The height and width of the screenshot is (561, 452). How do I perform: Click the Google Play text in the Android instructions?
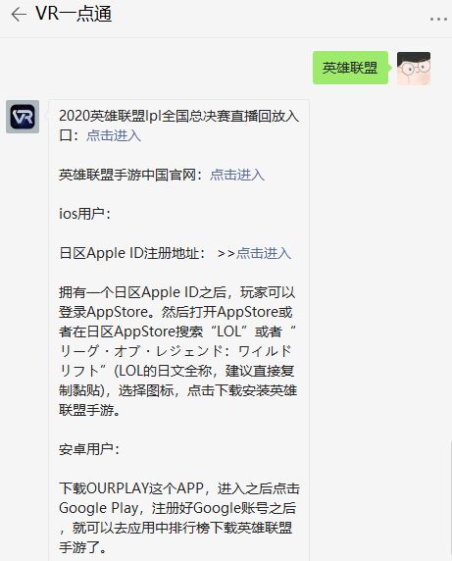click(x=99, y=508)
